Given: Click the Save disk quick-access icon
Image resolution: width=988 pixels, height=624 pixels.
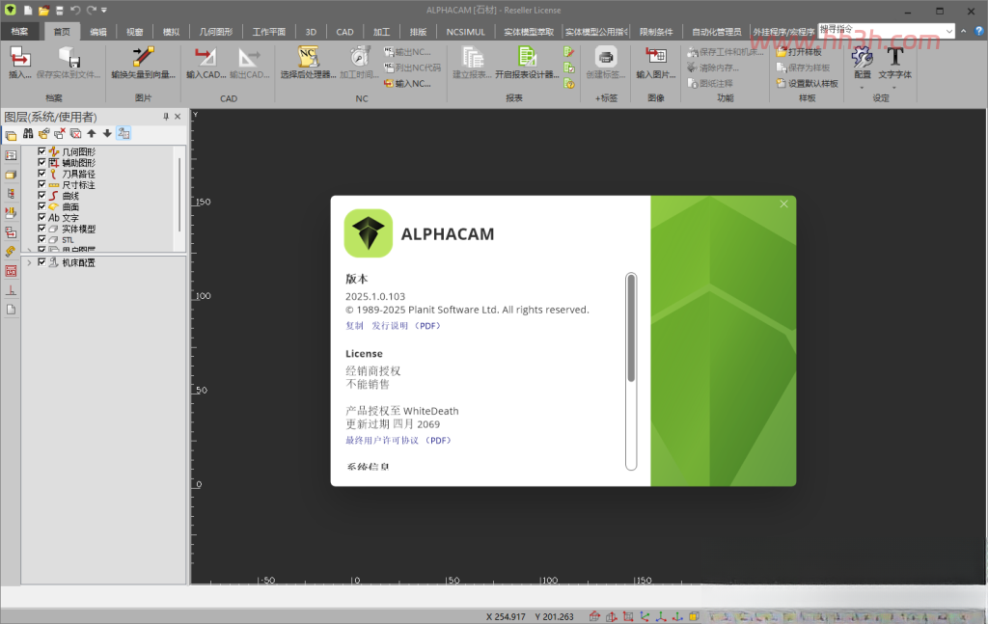Looking at the screenshot, I should pyautogui.click(x=59, y=10).
